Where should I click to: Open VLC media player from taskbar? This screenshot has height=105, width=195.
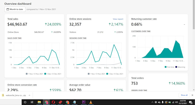[x=91, y=102]
